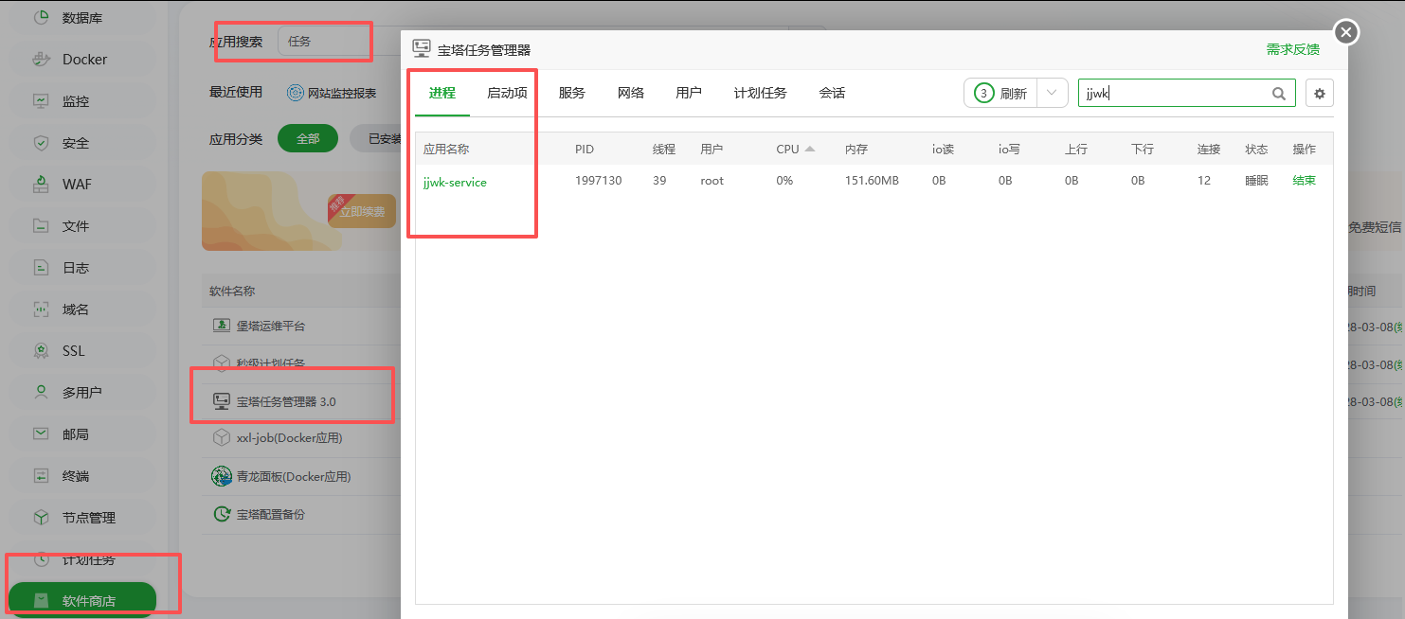Close the task manager dialog
This screenshot has width=1405, height=619.
[x=1346, y=32]
